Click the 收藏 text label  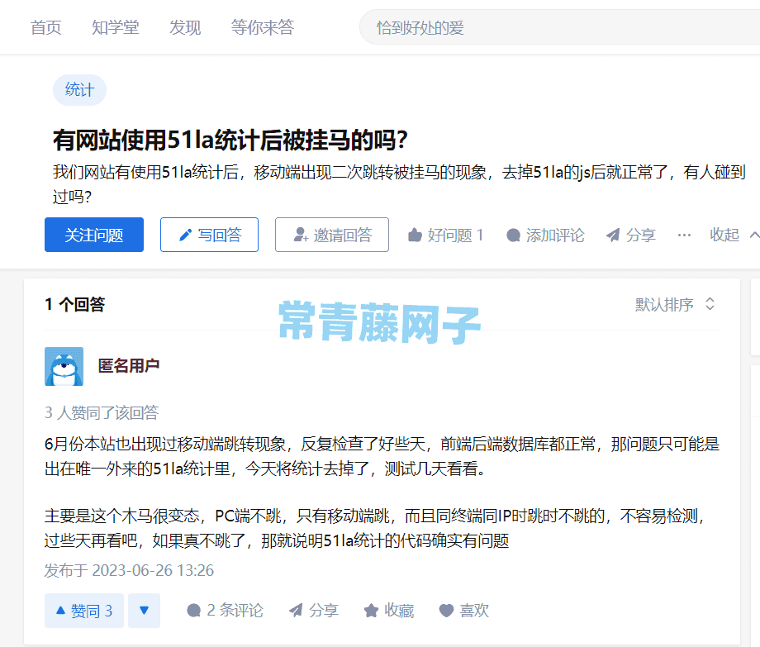399,610
